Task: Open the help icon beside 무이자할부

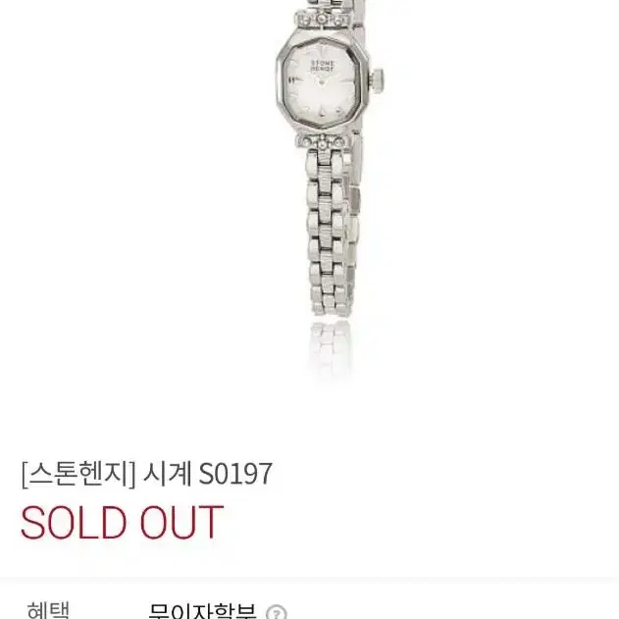Action: point(276,612)
